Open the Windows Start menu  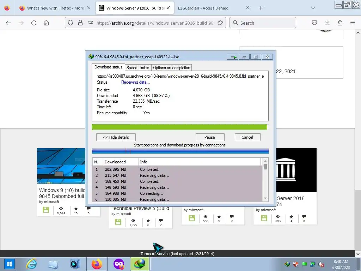point(9,264)
